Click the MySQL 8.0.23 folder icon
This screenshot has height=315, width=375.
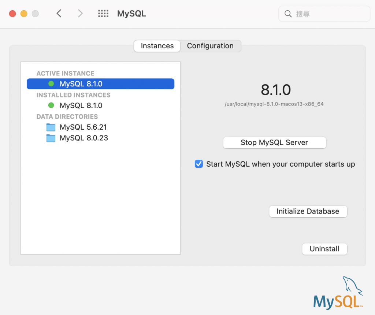pyautogui.click(x=51, y=138)
